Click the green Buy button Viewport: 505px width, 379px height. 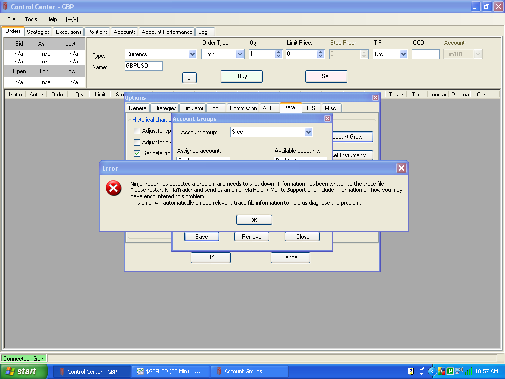[x=242, y=76]
